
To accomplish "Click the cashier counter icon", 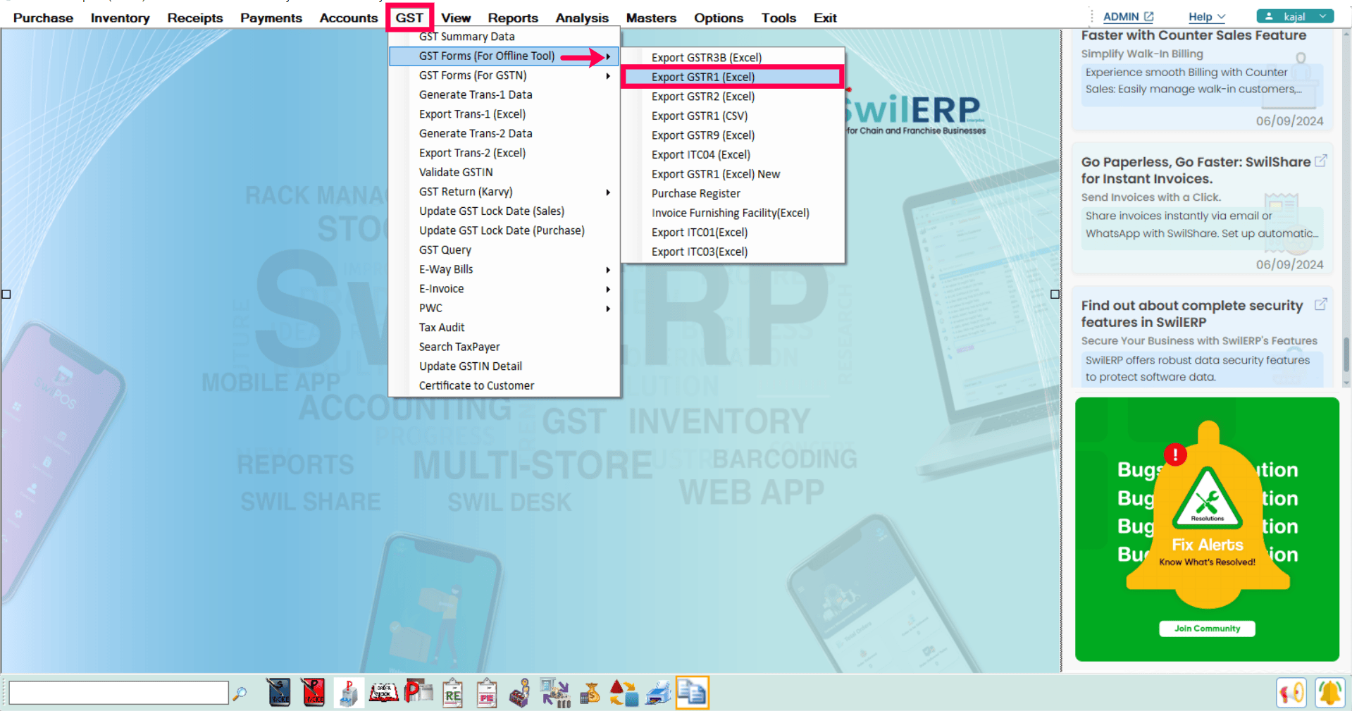I will tap(520, 693).
